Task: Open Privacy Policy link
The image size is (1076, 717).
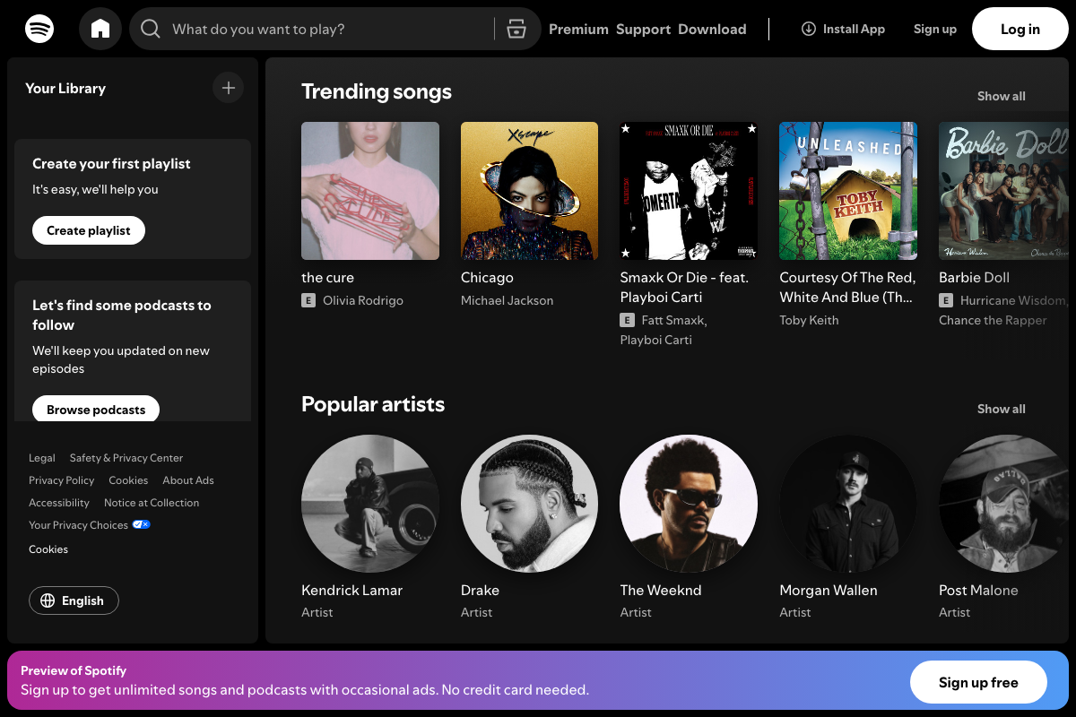Action: point(61,480)
